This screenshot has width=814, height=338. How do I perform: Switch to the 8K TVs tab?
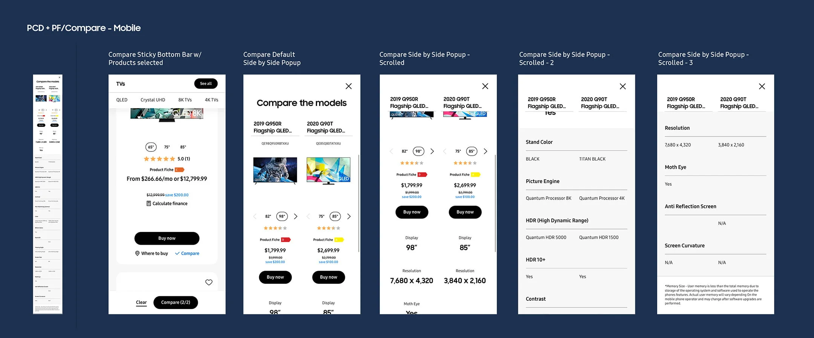click(185, 100)
